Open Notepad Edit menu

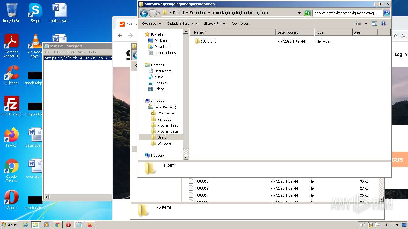[57, 52]
